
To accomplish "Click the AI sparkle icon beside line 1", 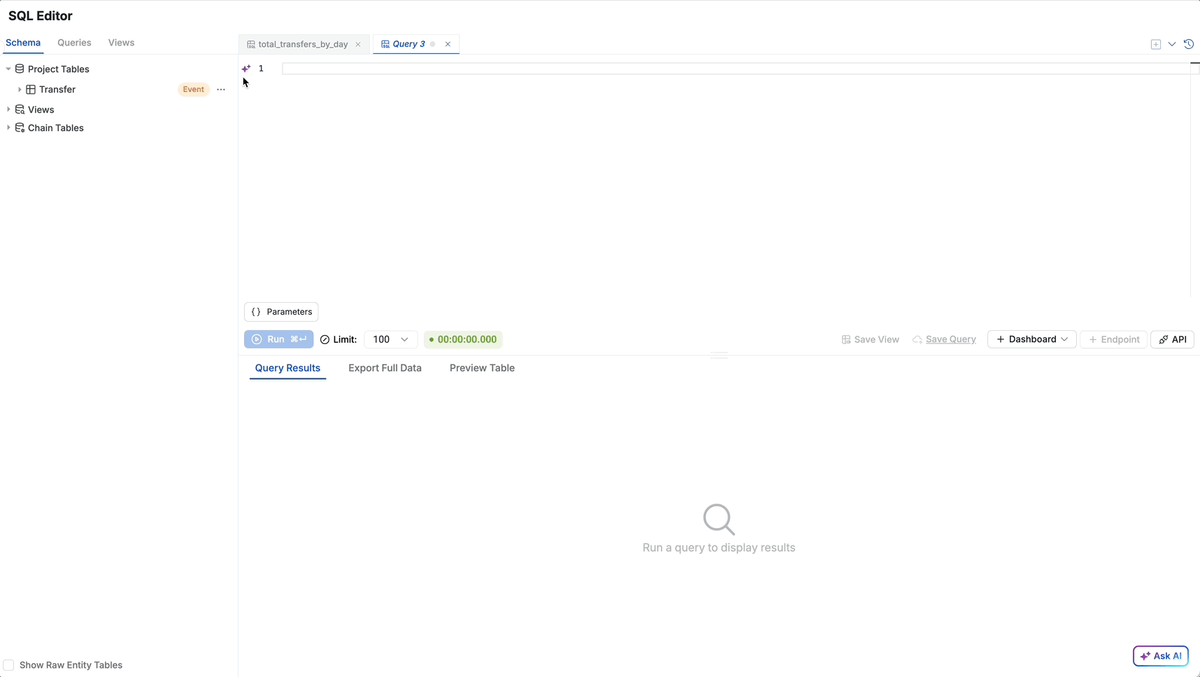I will point(246,69).
